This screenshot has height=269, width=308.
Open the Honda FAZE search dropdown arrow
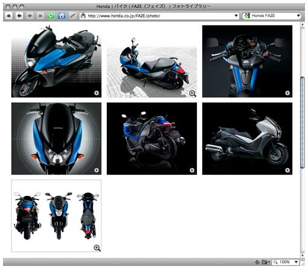(298, 16)
